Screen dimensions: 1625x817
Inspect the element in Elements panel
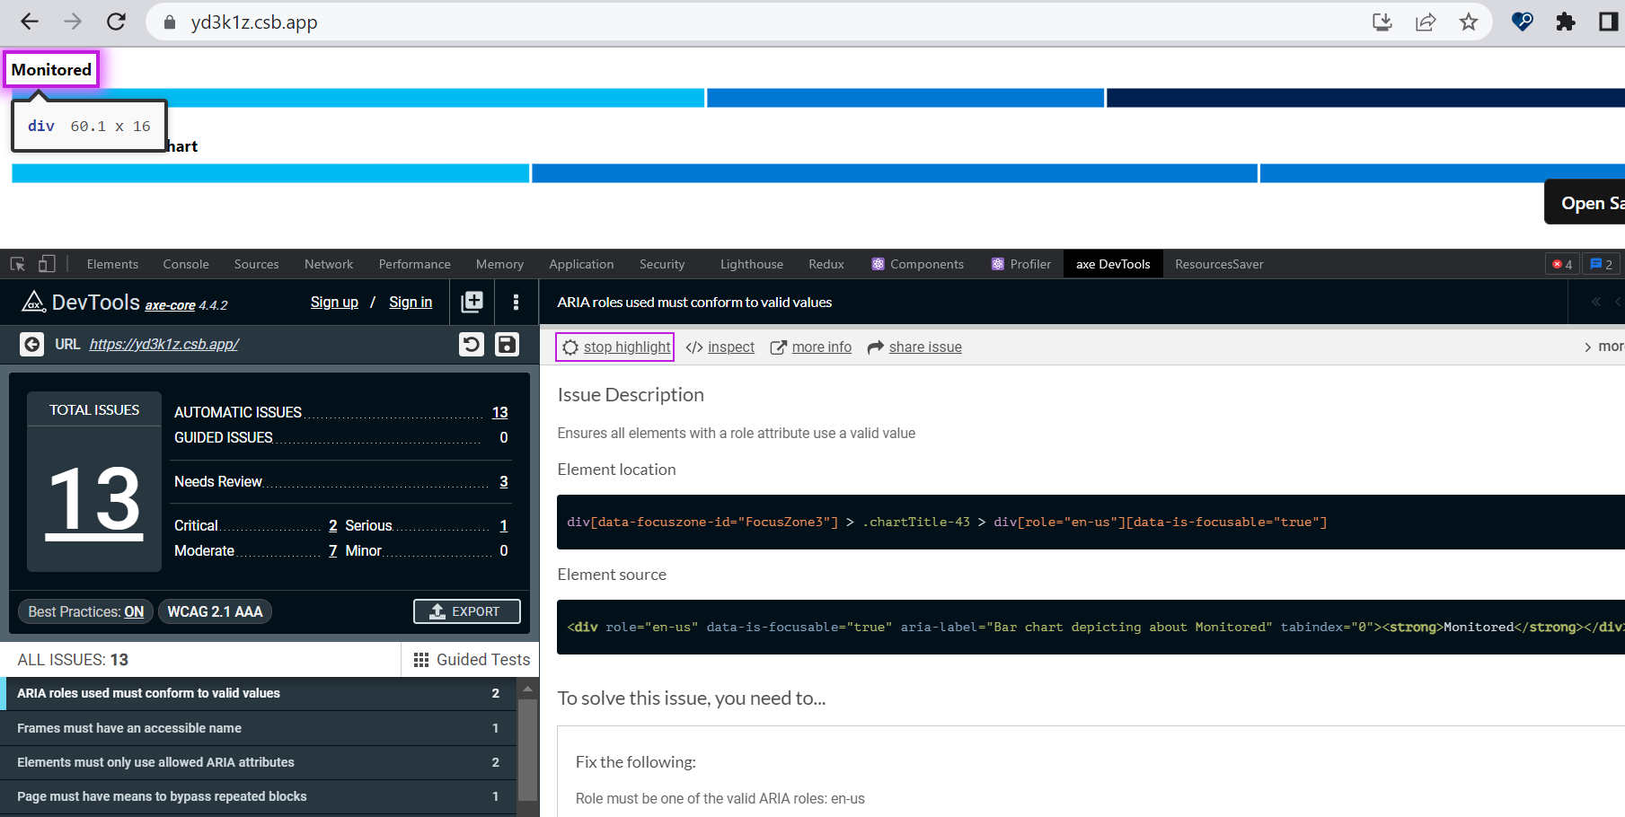tap(720, 347)
